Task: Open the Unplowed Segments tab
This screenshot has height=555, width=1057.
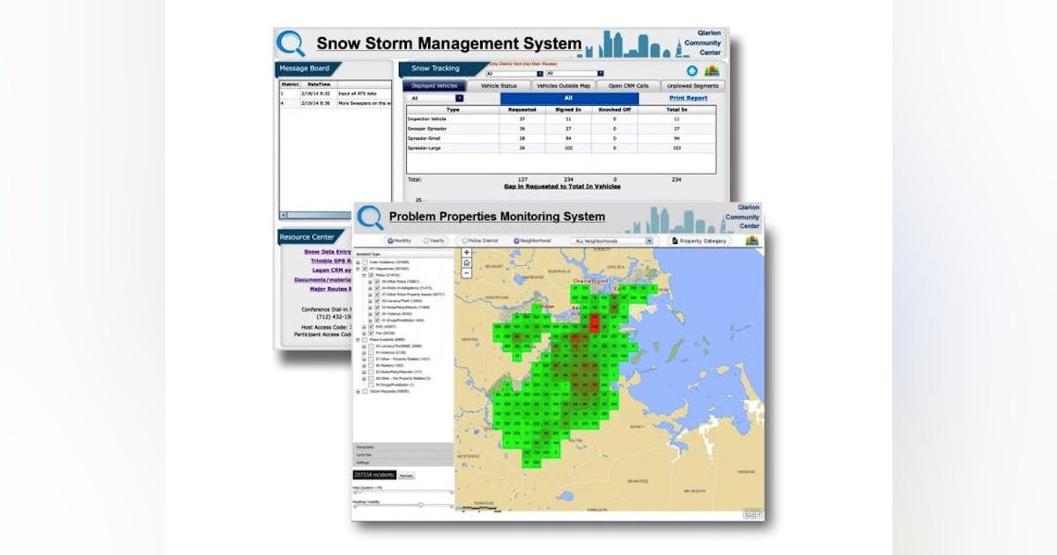Action: click(x=692, y=85)
